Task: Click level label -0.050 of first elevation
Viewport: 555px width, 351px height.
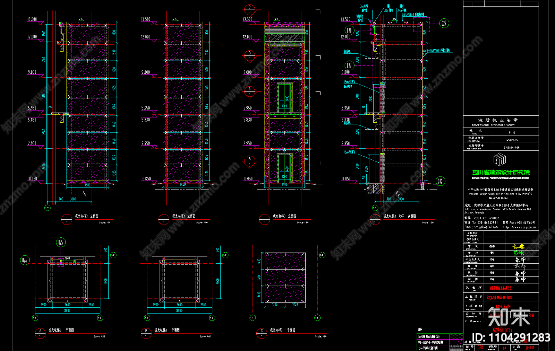Action: tap(32, 178)
